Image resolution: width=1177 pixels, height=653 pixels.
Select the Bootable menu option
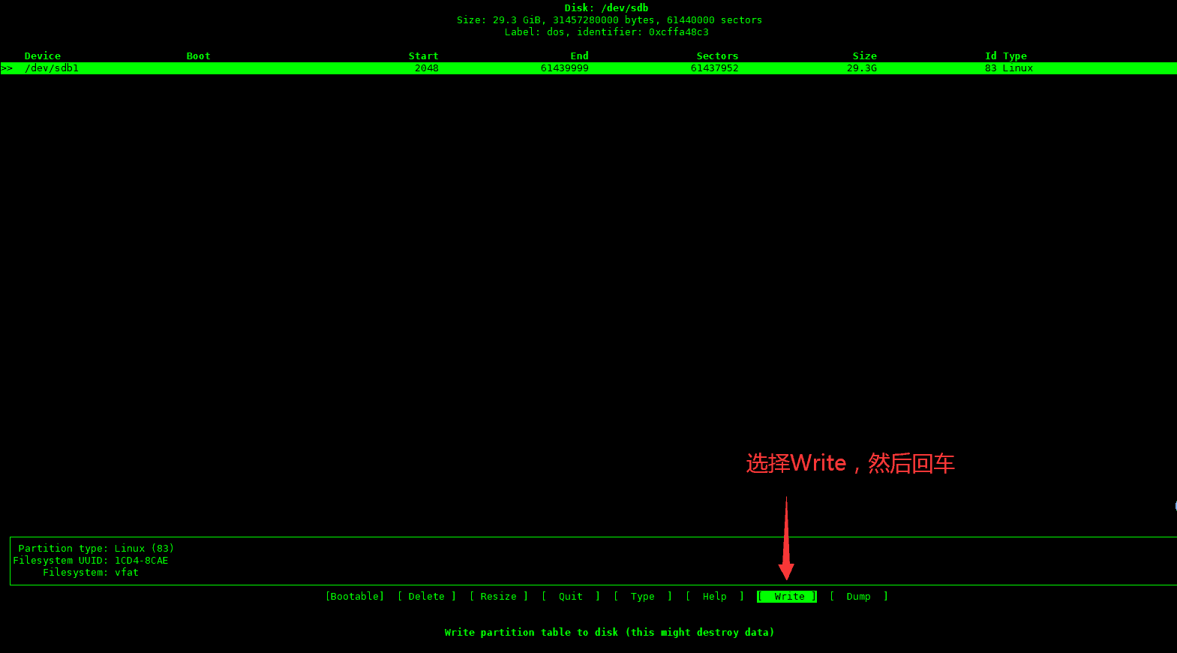coord(355,597)
